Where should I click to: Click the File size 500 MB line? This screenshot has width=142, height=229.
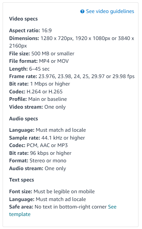(42, 54)
